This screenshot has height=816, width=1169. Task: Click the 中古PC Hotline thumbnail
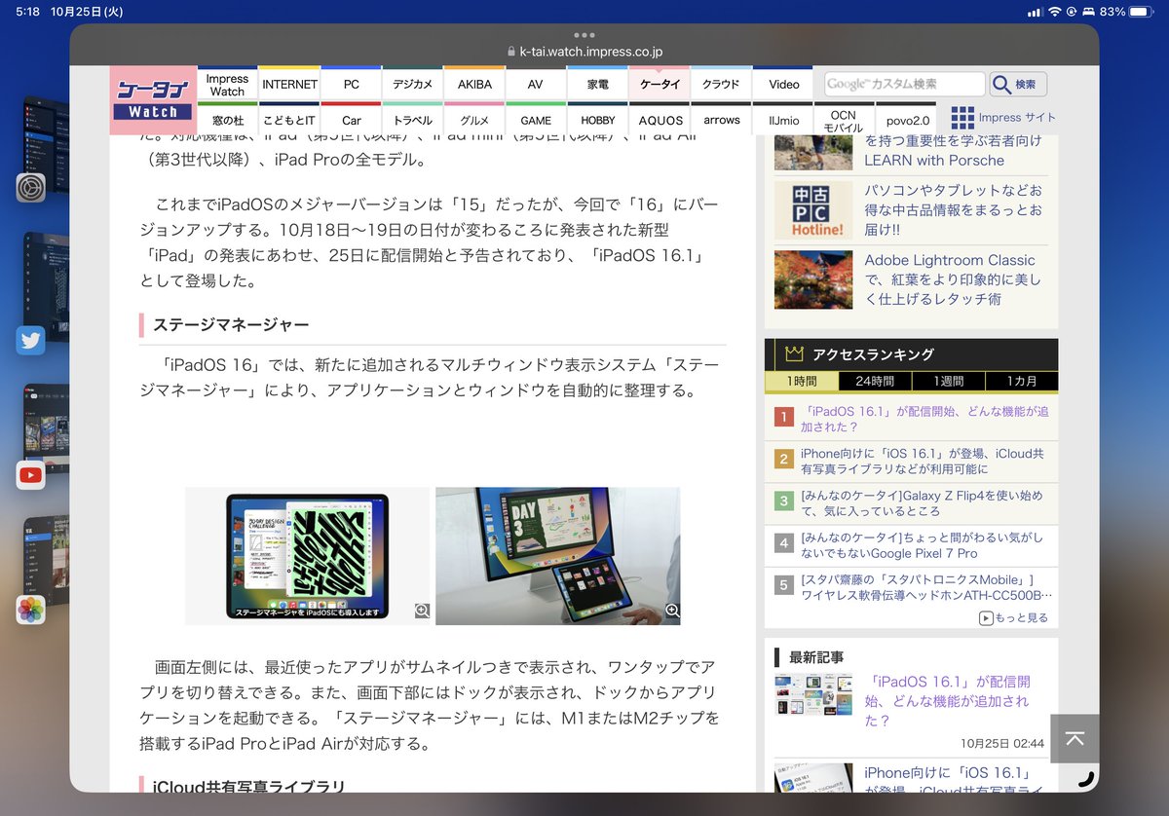pos(813,209)
